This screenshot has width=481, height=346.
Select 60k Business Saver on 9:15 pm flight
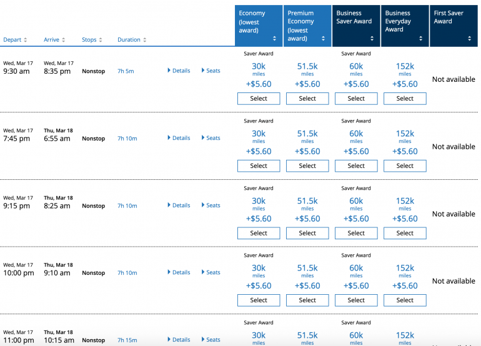pos(356,233)
